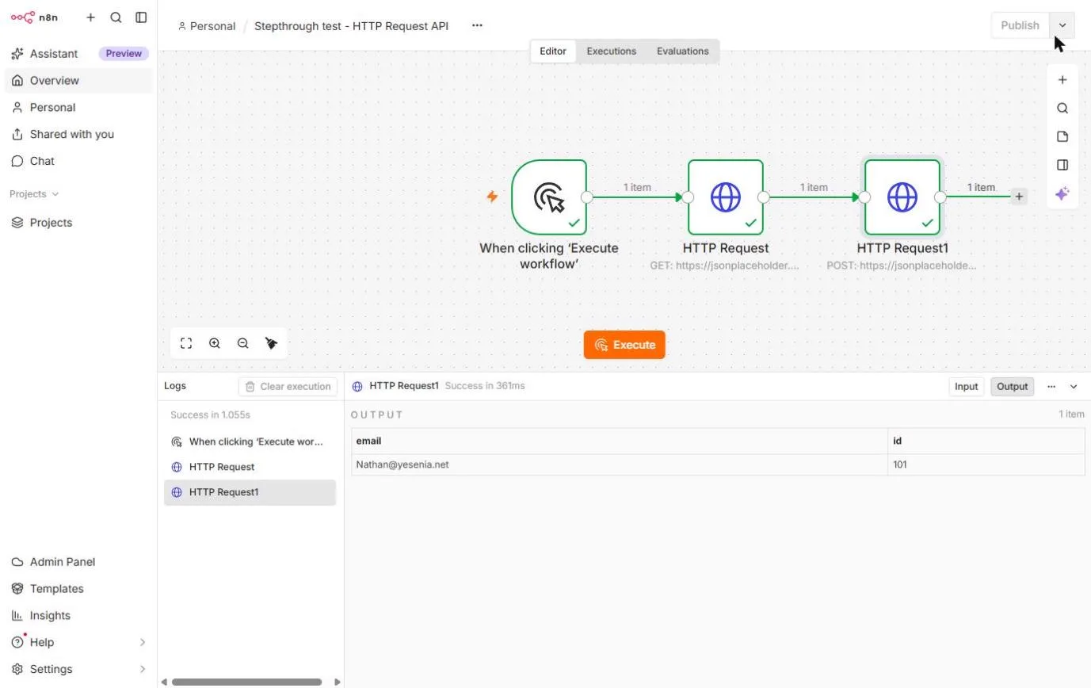
Task: Expand Settings submenu chevron
Action: click(143, 670)
